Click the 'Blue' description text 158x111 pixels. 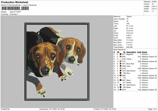point(128,73)
